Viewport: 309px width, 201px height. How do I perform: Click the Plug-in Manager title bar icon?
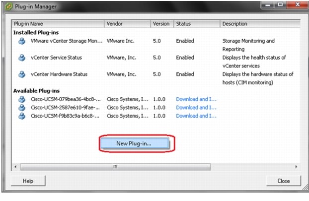click(x=9, y=6)
